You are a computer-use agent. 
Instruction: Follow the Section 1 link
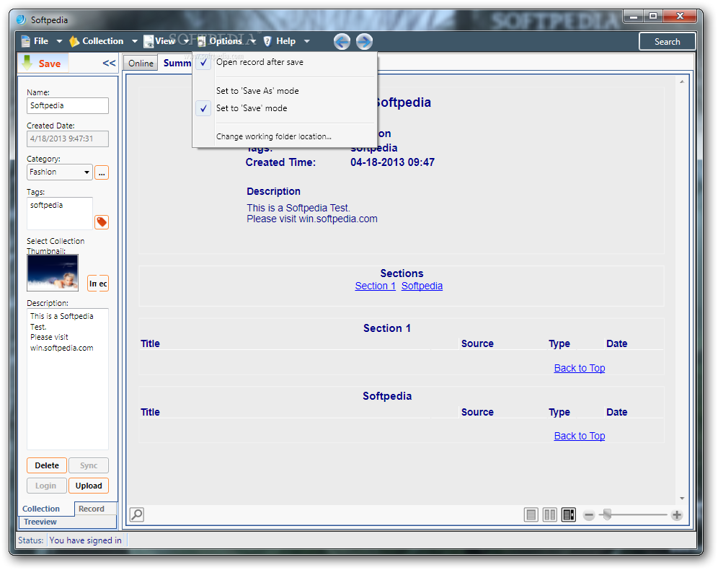375,286
